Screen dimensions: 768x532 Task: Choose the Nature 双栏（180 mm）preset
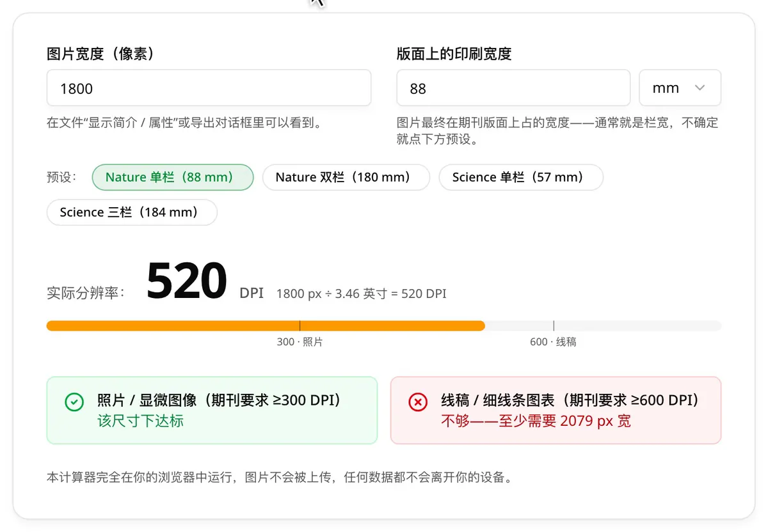coord(346,177)
